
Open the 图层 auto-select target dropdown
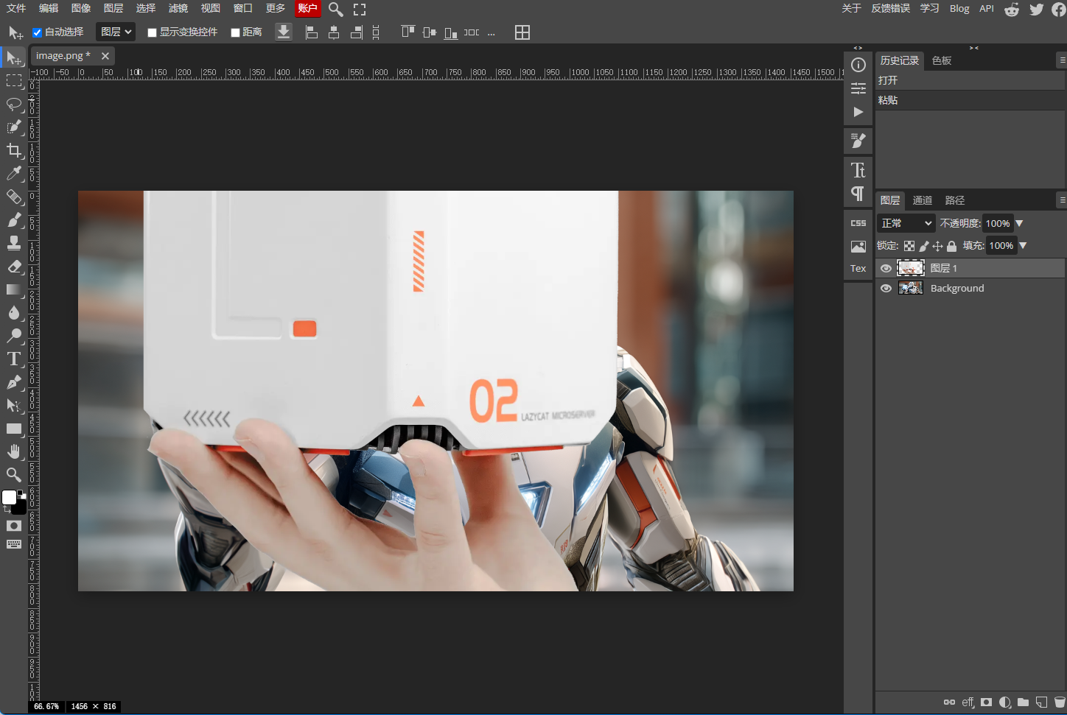pyautogui.click(x=116, y=32)
